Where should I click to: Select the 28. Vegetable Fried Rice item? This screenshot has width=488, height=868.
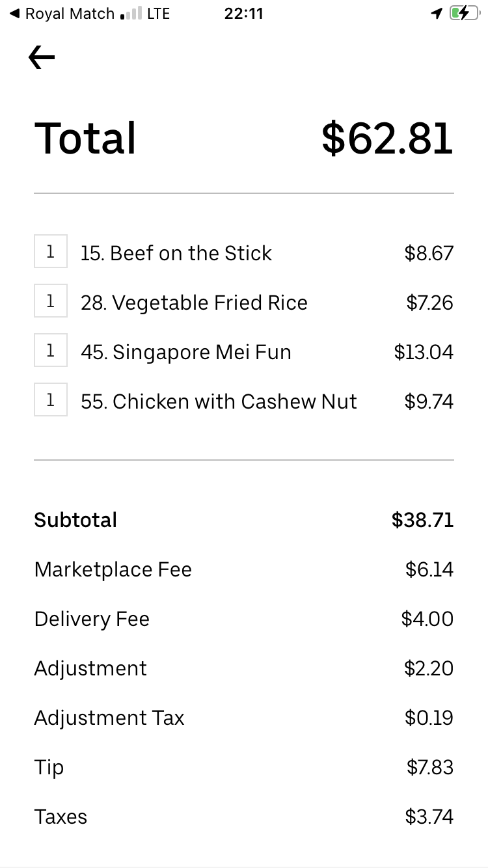[194, 303]
